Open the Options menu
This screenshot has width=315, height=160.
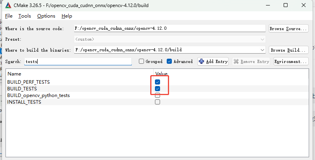46,16
